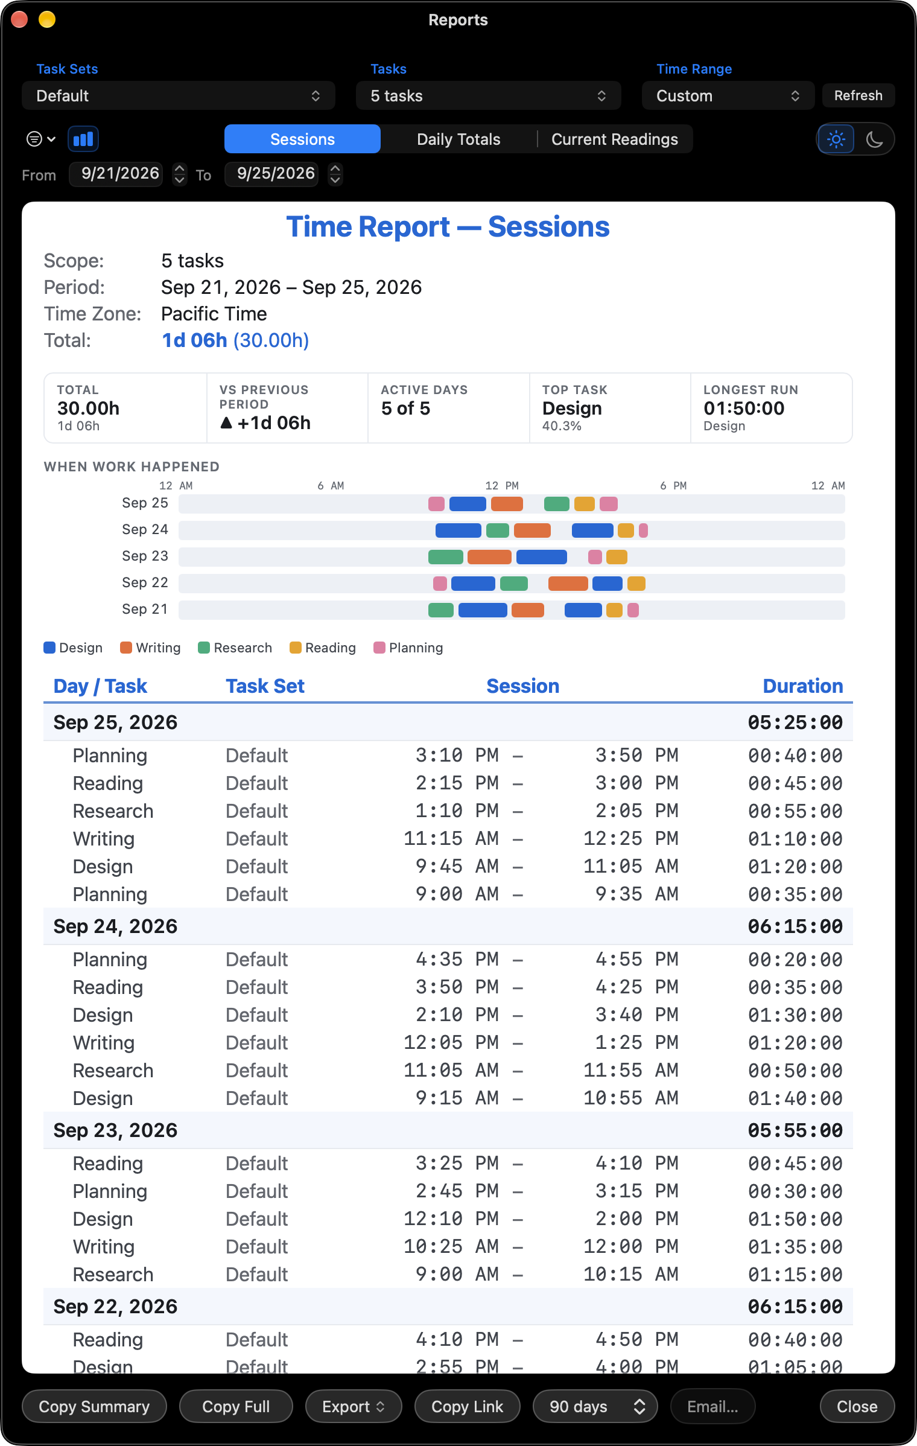Open the Current Readings tab

pyautogui.click(x=615, y=139)
